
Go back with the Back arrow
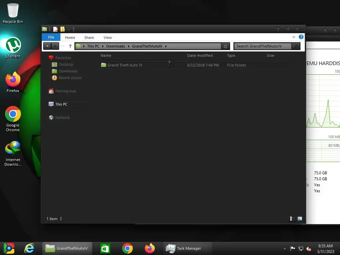pos(47,46)
